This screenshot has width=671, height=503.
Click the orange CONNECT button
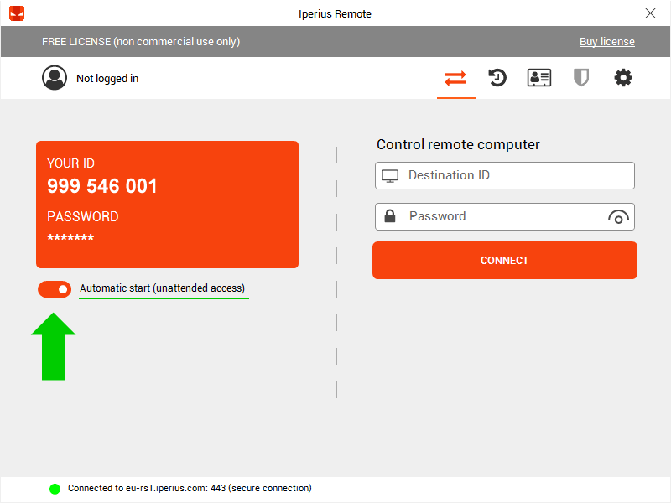coord(505,261)
